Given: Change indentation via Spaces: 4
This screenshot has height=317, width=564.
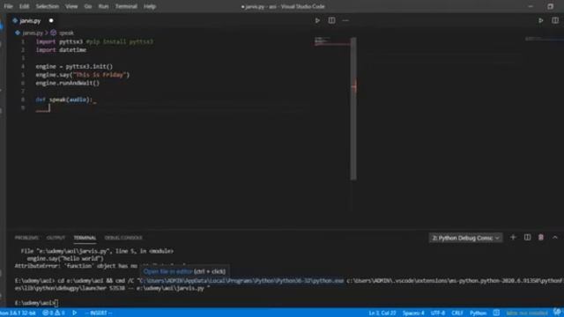Looking at the screenshot, I should coord(413,313).
